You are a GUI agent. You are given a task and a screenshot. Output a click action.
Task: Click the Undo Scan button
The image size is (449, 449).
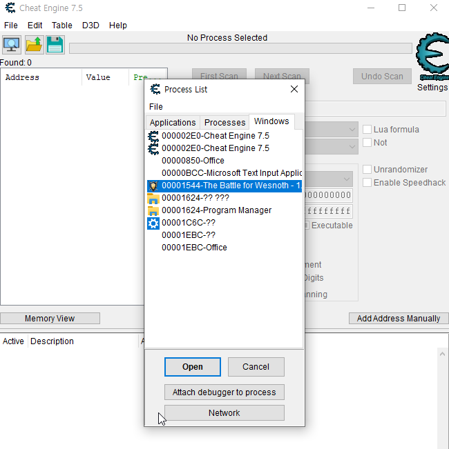tap(382, 76)
